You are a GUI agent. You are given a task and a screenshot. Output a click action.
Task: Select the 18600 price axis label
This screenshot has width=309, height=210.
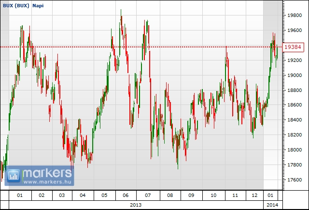295,105
